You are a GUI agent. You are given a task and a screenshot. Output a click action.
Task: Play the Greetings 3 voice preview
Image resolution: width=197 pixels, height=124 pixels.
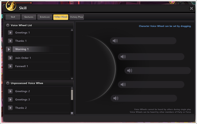point(10,100)
